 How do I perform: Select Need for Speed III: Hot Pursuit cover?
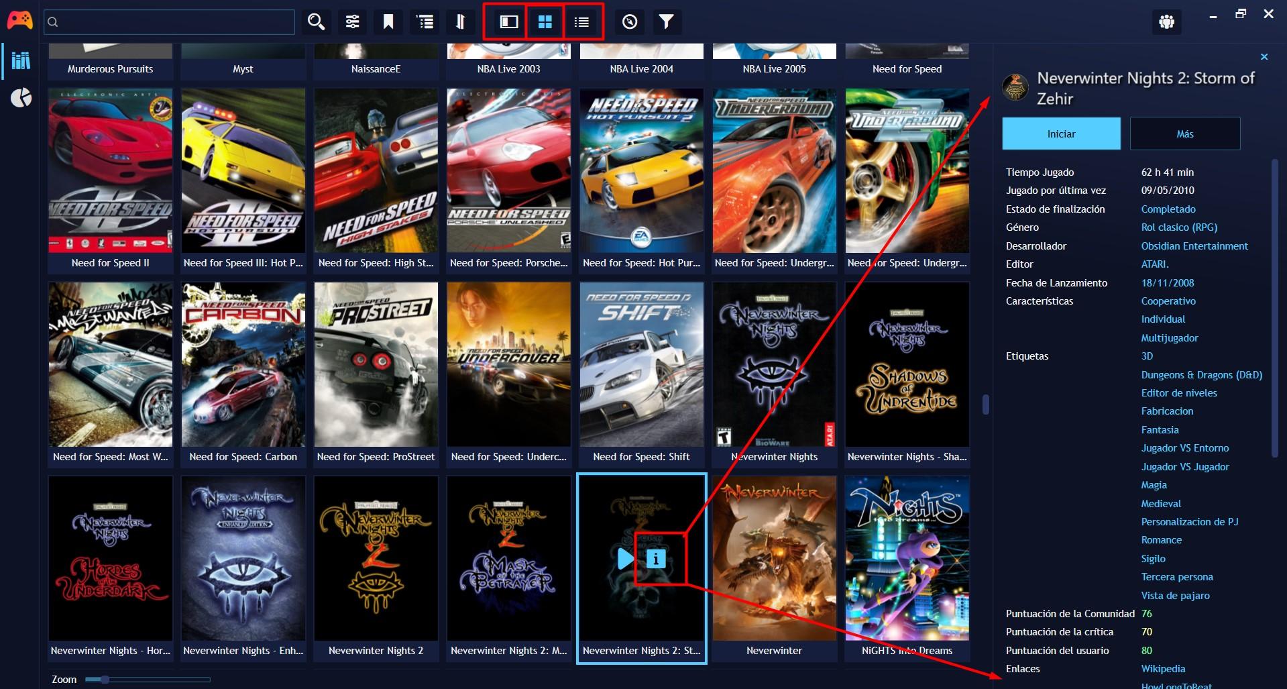click(243, 171)
